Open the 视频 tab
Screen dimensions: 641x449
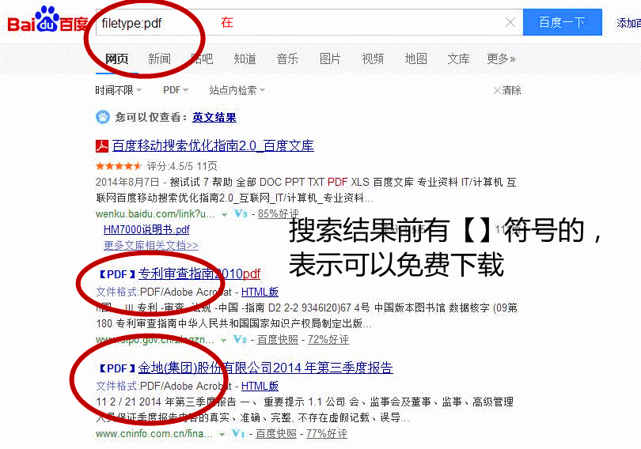[x=373, y=58]
